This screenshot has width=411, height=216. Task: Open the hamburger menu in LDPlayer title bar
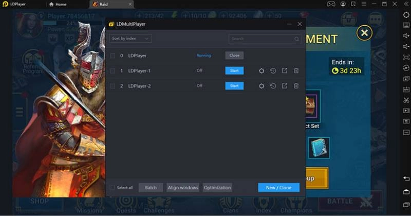(364, 4)
